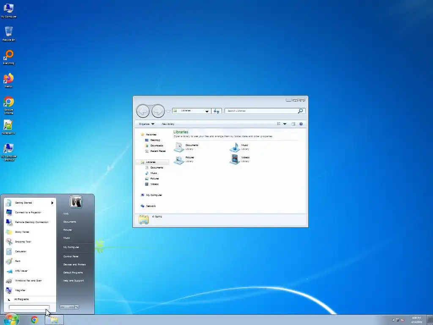Select the Documents library icon

179,147
